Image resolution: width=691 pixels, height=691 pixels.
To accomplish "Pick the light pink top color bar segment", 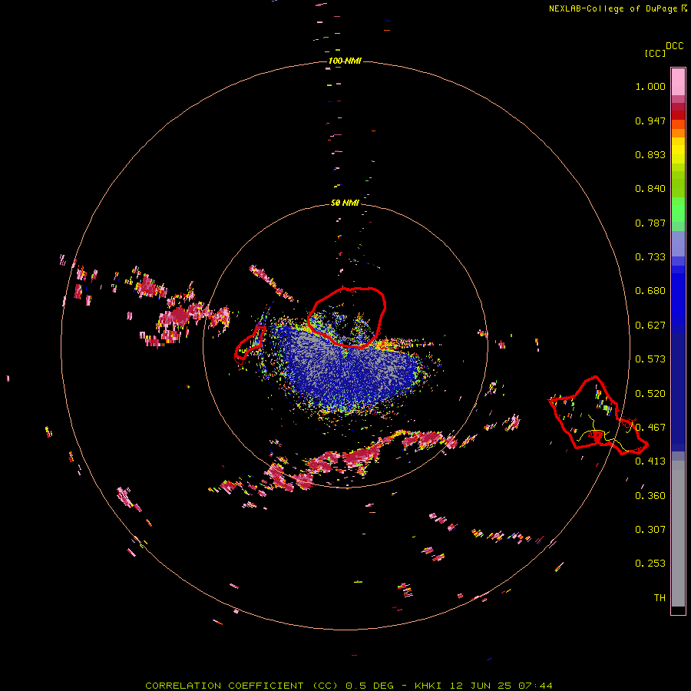I will coord(678,82).
